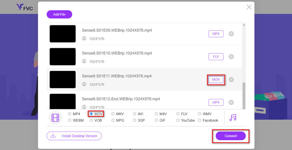
Task: Open settings gear for Sense8.S01E12.End file
Action: click(231, 102)
